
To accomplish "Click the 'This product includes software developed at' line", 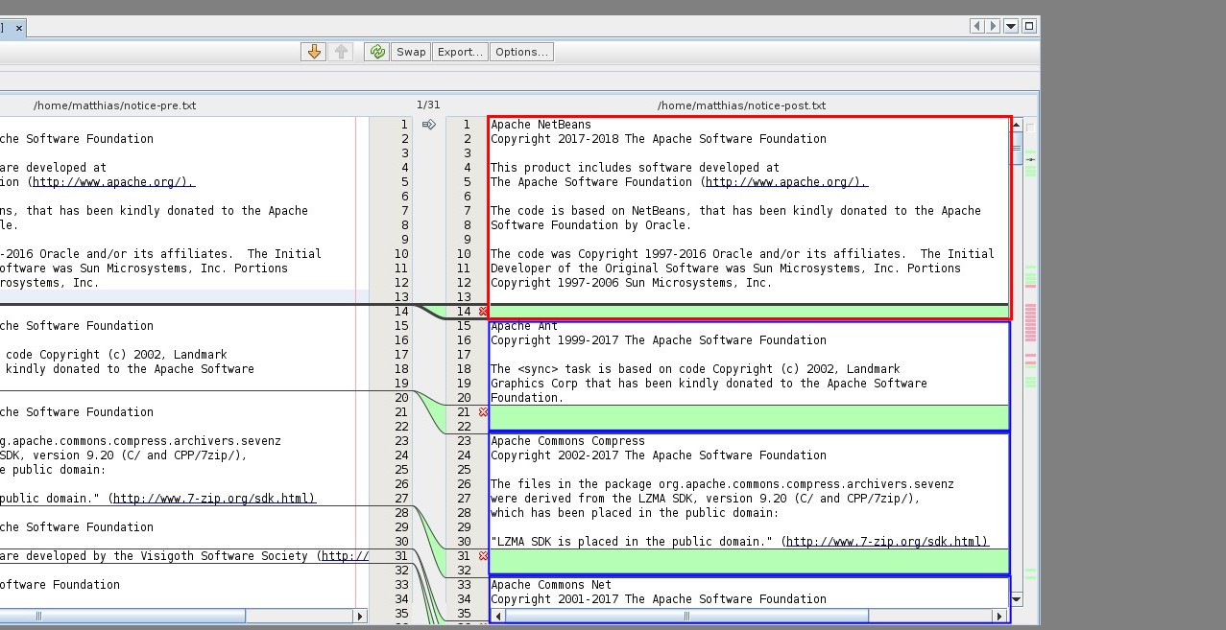I will click(635, 168).
